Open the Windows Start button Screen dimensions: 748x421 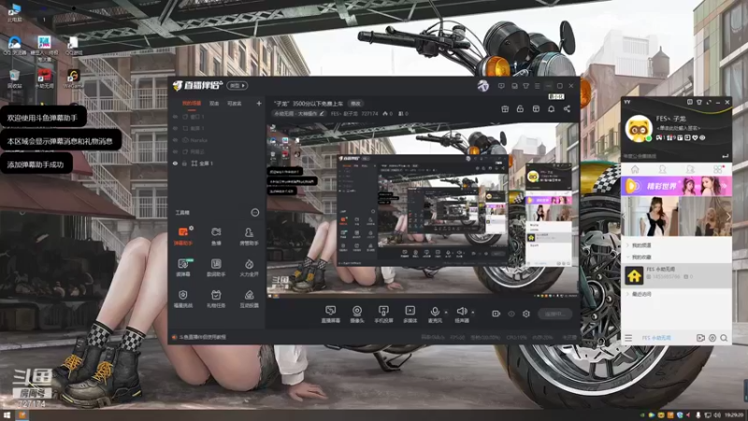click(x=7, y=415)
